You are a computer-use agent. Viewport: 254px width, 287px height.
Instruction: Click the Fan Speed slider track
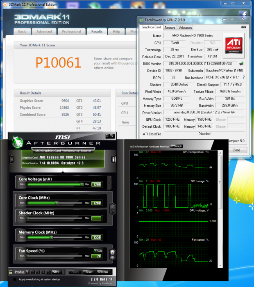pyautogui.click(x=55, y=256)
